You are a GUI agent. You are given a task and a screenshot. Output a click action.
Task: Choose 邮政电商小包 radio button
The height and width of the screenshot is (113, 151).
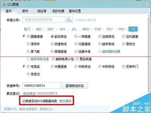click(53, 59)
